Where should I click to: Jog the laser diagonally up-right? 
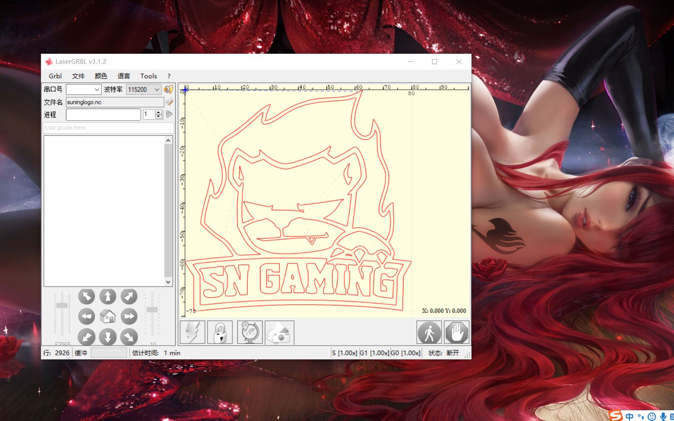[x=129, y=296]
